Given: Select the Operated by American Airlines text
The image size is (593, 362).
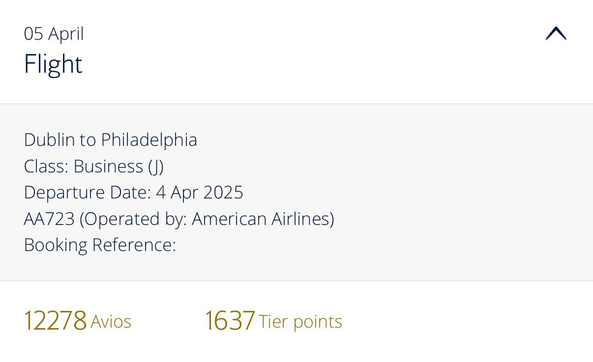Looking at the screenshot, I should coord(207,219).
